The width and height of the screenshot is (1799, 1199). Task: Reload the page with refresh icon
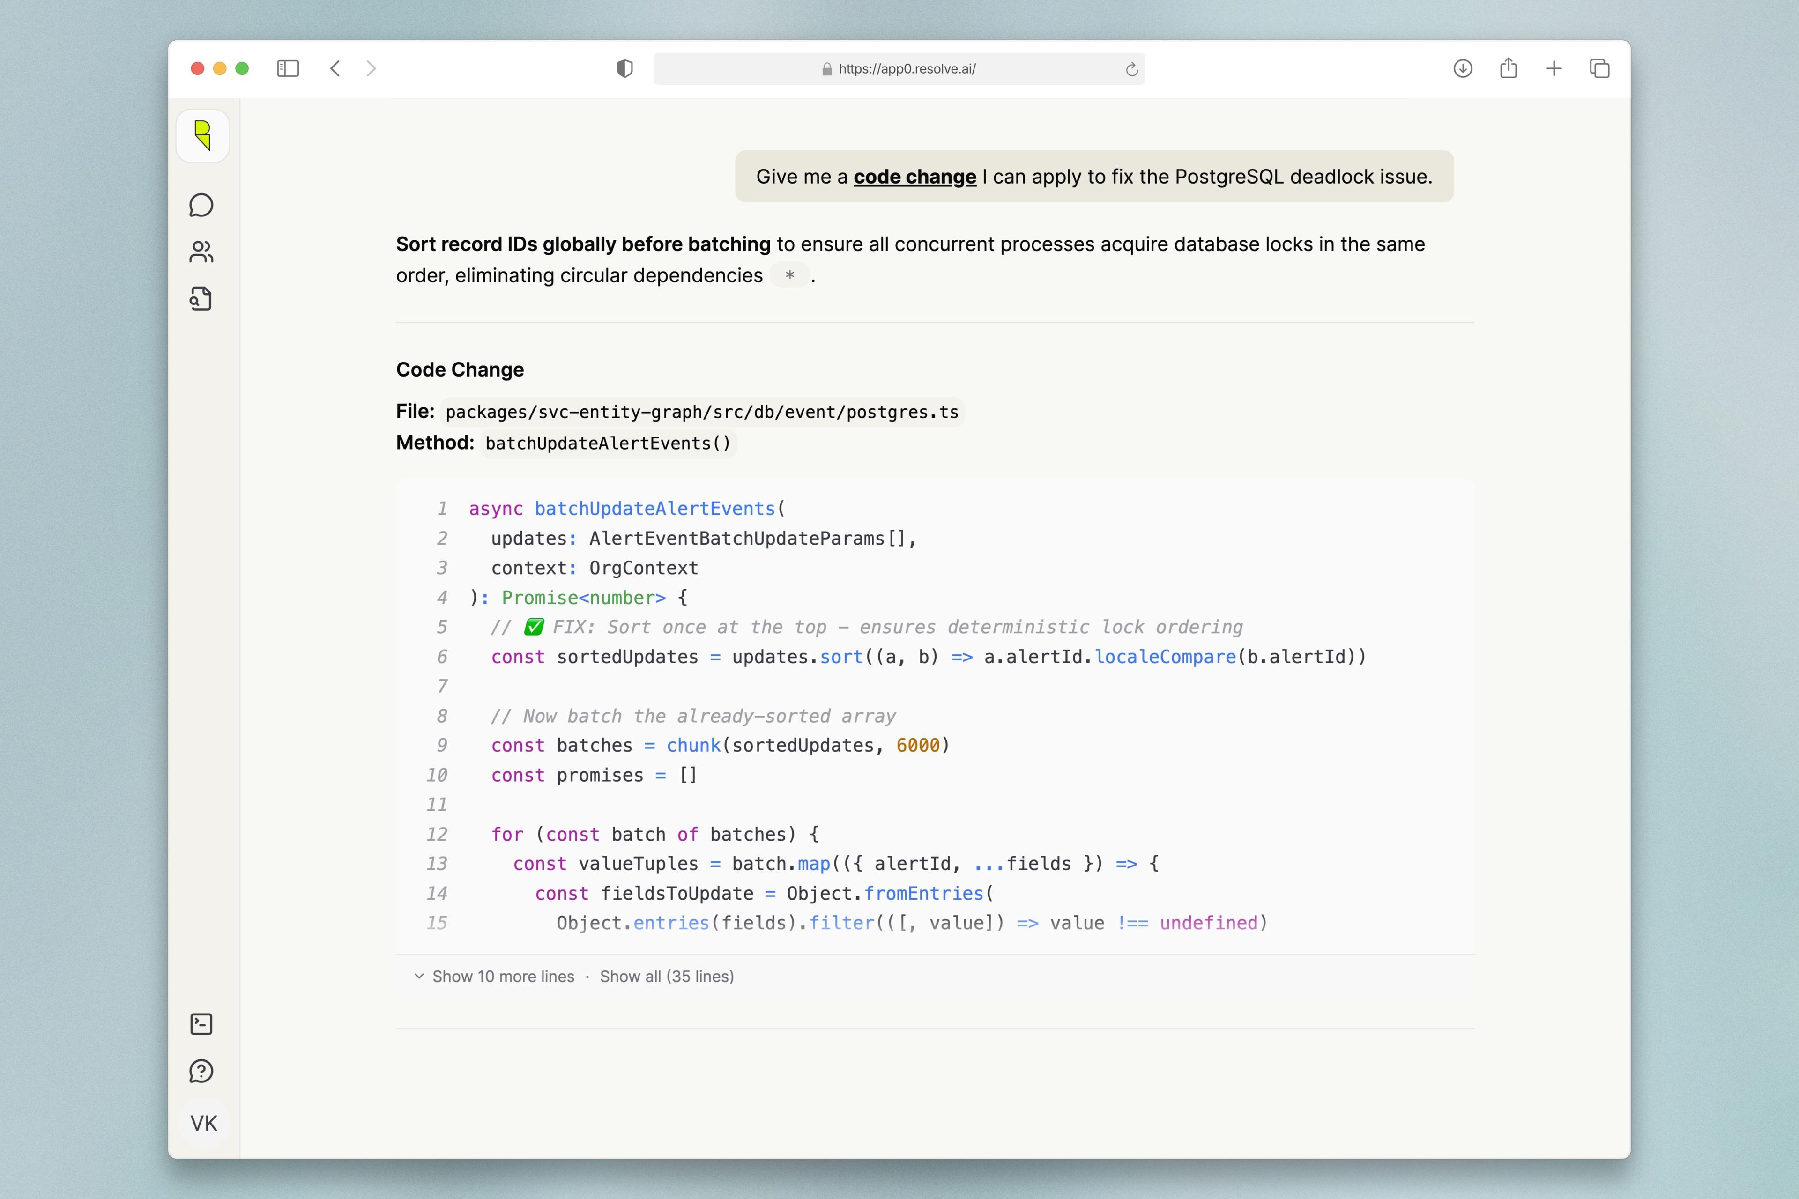[1131, 70]
